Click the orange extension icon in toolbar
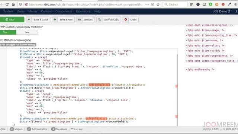The image size is (238, 134). point(217,4)
